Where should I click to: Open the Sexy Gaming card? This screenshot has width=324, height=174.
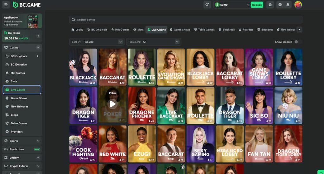(200, 144)
